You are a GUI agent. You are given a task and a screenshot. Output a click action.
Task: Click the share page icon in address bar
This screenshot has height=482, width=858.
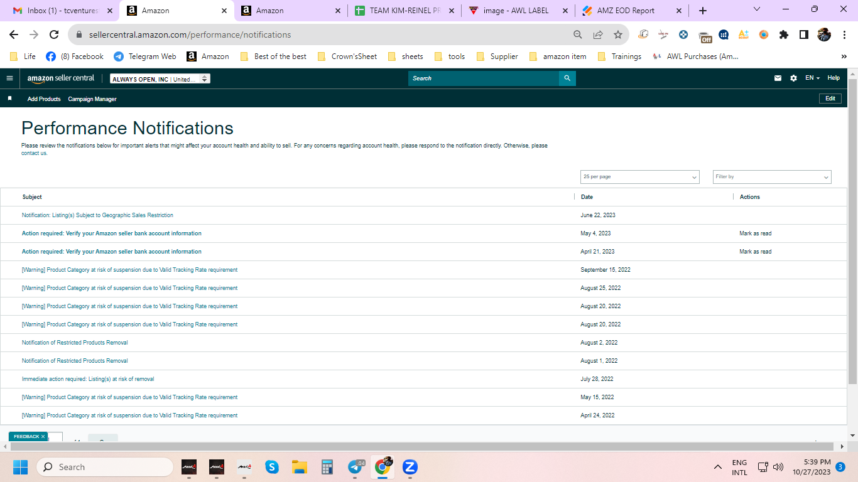pyautogui.click(x=598, y=35)
